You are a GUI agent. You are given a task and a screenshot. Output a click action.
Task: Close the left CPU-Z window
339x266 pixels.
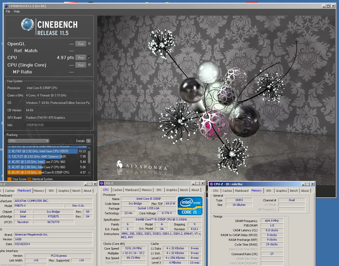(x=95, y=184)
